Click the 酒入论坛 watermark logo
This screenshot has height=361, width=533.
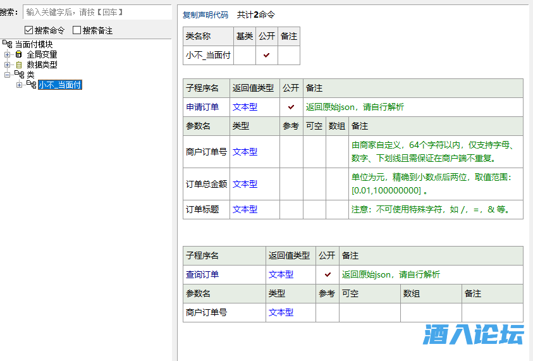474,334
